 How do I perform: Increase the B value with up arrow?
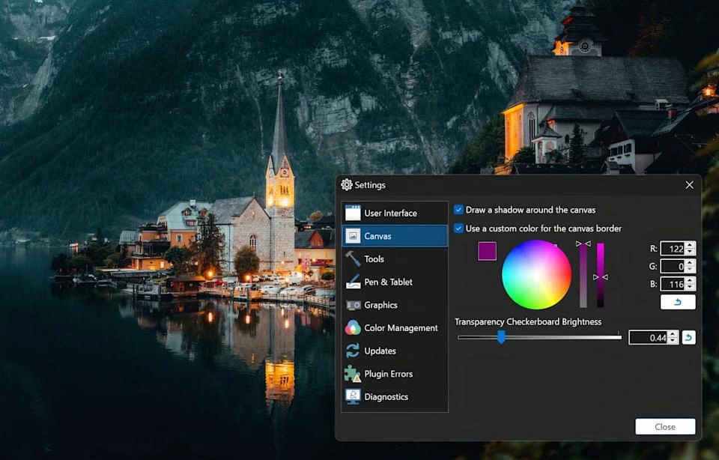(690, 280)
